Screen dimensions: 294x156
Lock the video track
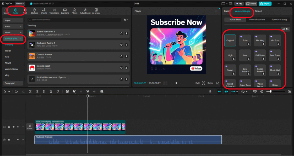coord(9,127)
